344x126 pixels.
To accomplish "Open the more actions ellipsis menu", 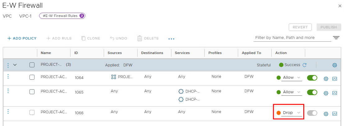I will [171, 39].
